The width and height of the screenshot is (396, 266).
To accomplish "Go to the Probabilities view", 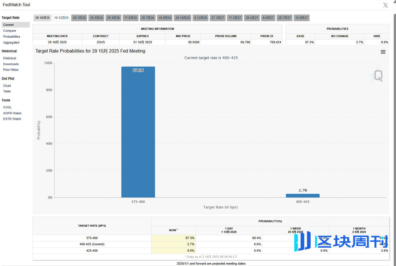I will pos(12,37).
